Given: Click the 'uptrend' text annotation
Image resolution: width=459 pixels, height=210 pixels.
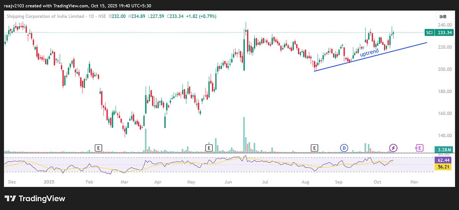Looking at the screenshot, I should click(369, 53).
